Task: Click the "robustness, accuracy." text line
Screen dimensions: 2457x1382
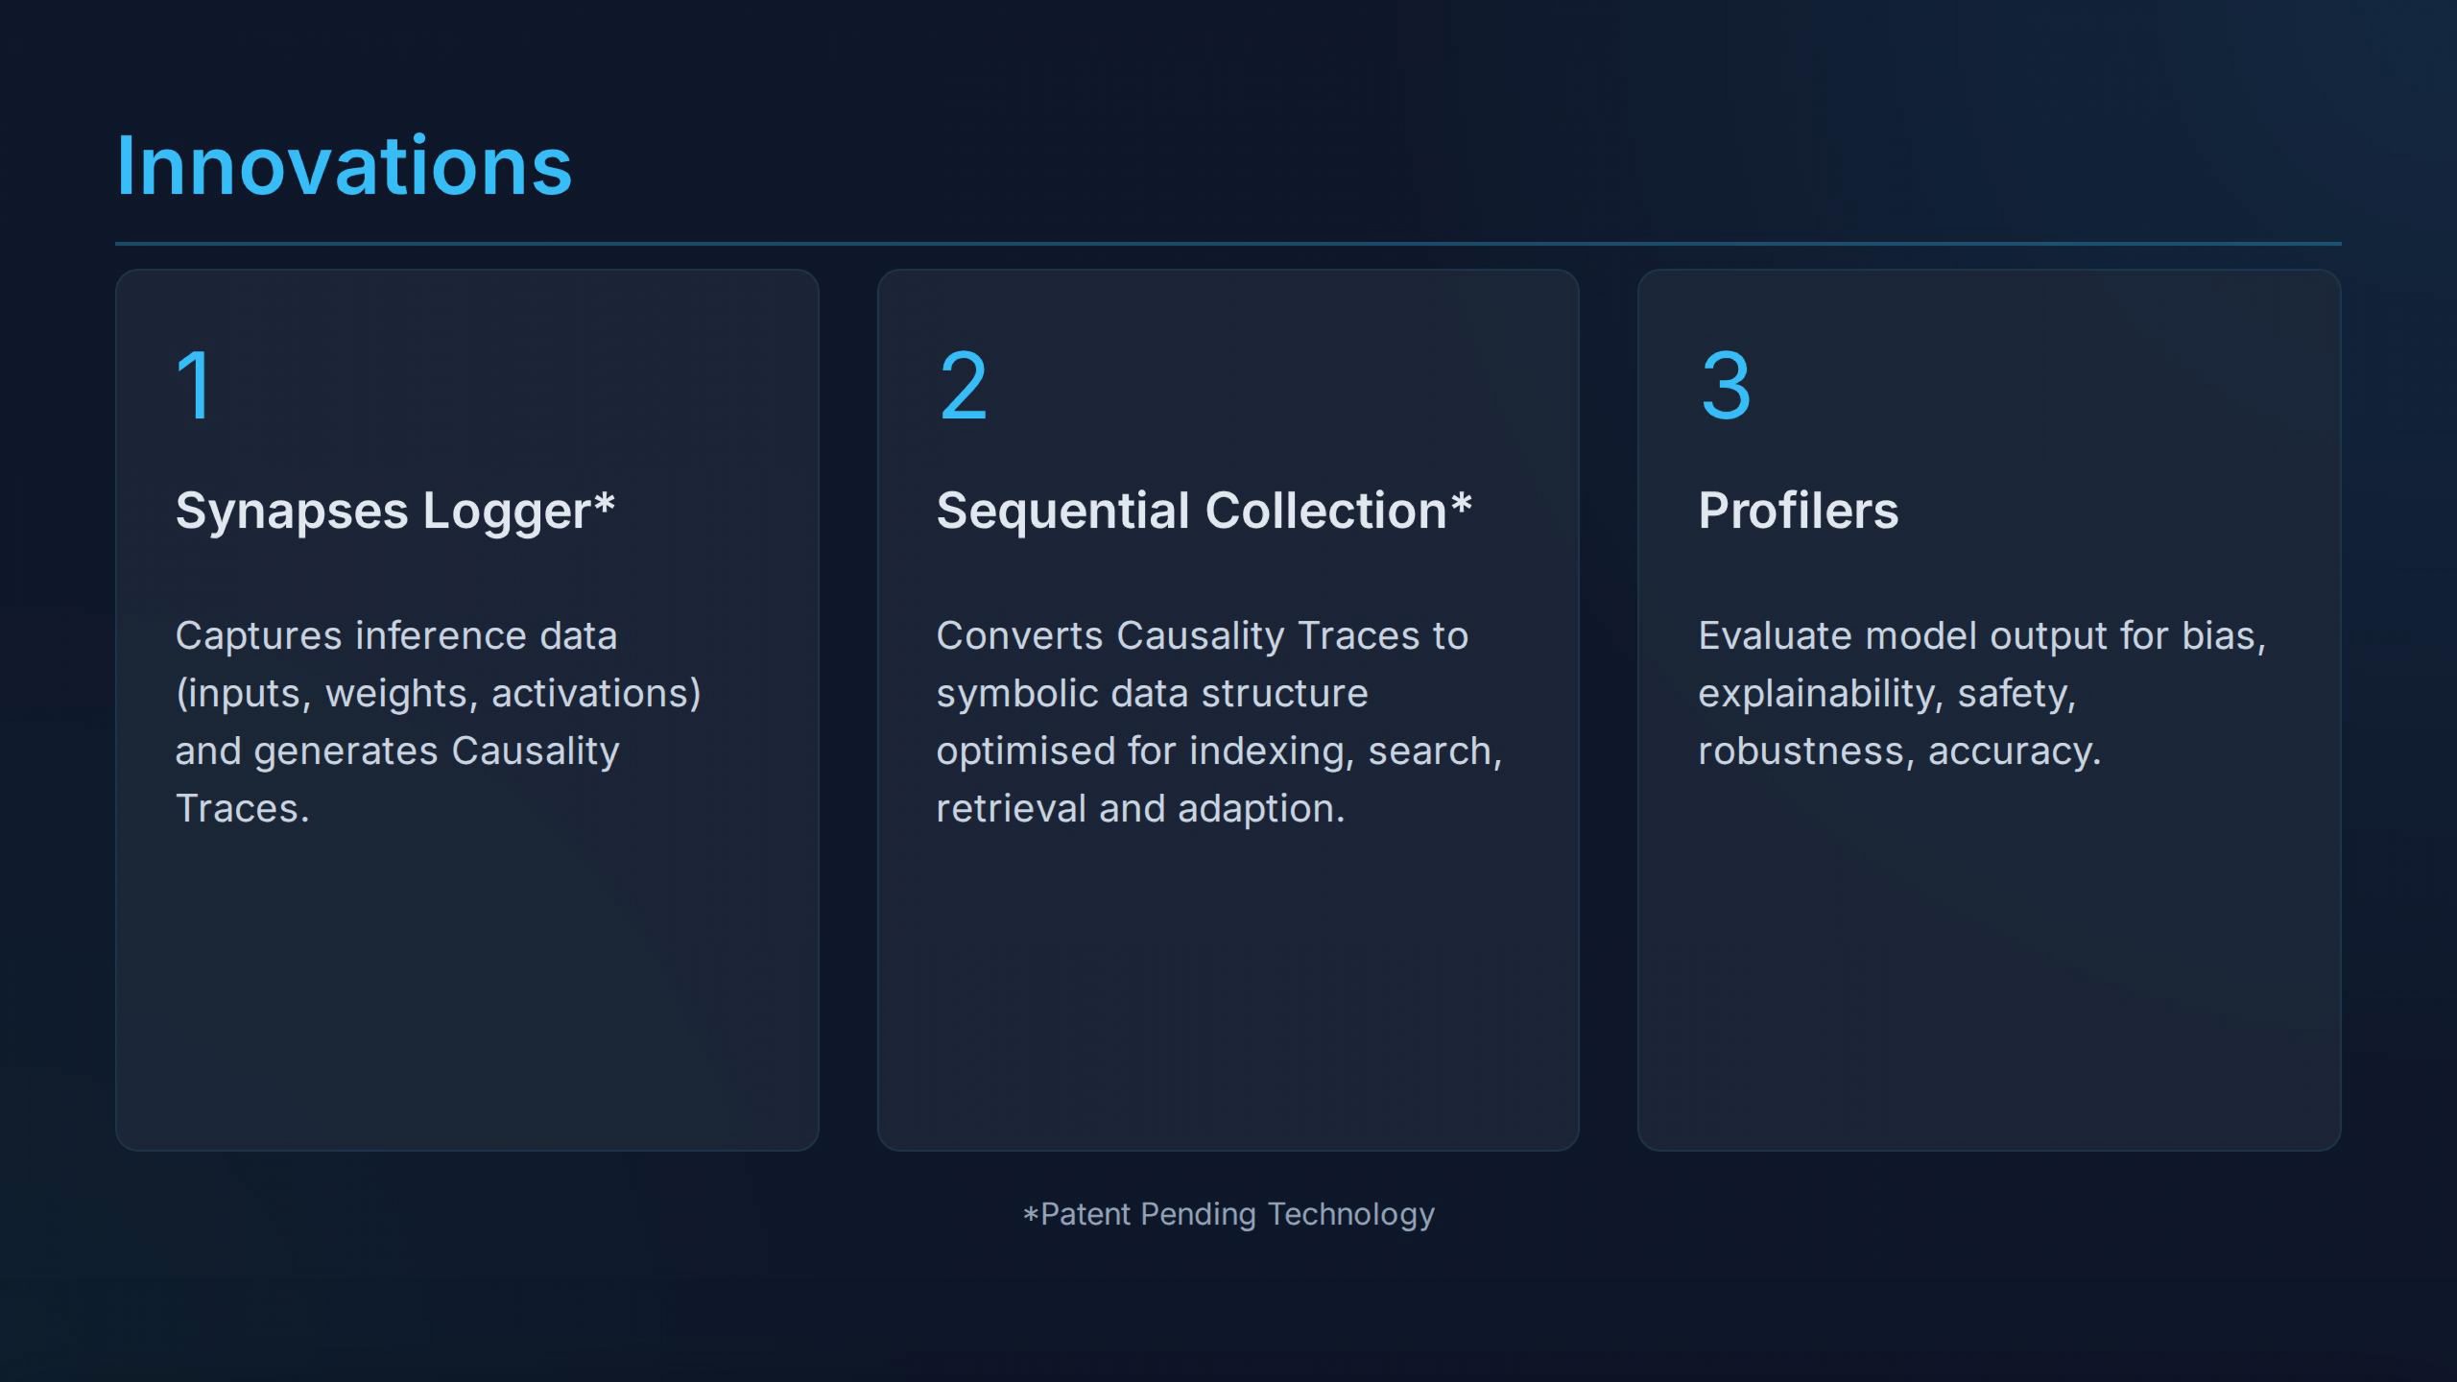Action: click(x=1899, y=751)
